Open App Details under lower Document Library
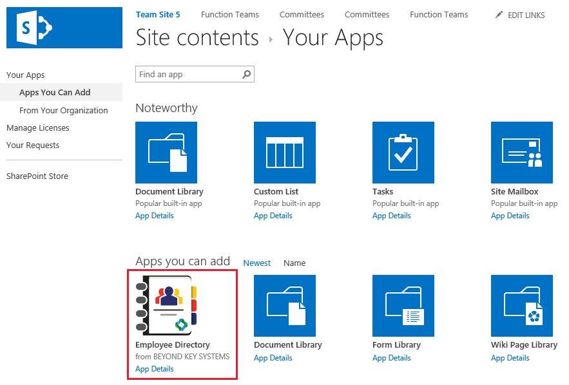 [273, 358]
